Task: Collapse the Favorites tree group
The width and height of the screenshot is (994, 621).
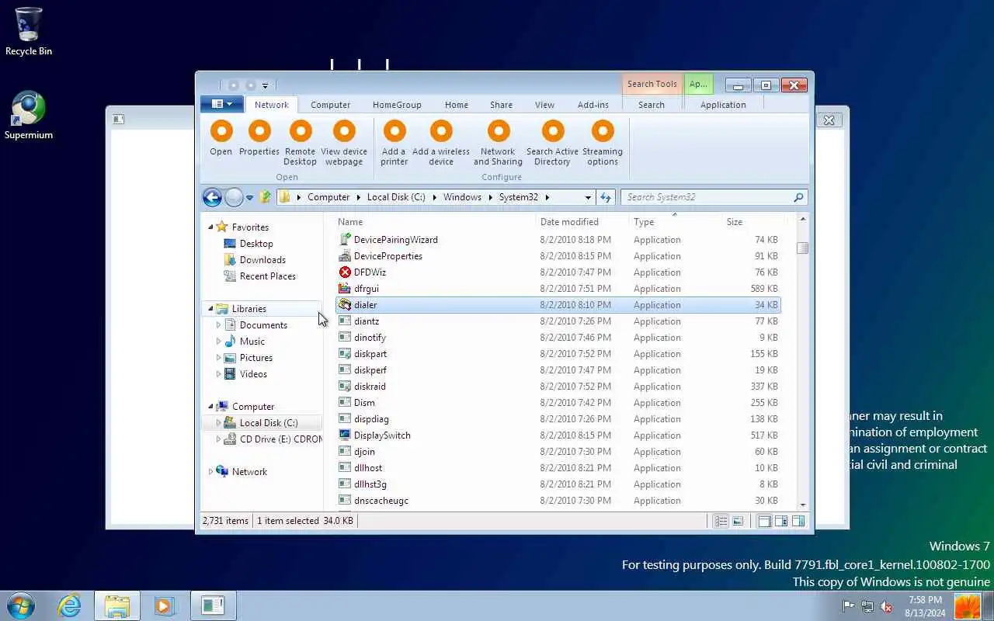Action: tap(210, 227)
